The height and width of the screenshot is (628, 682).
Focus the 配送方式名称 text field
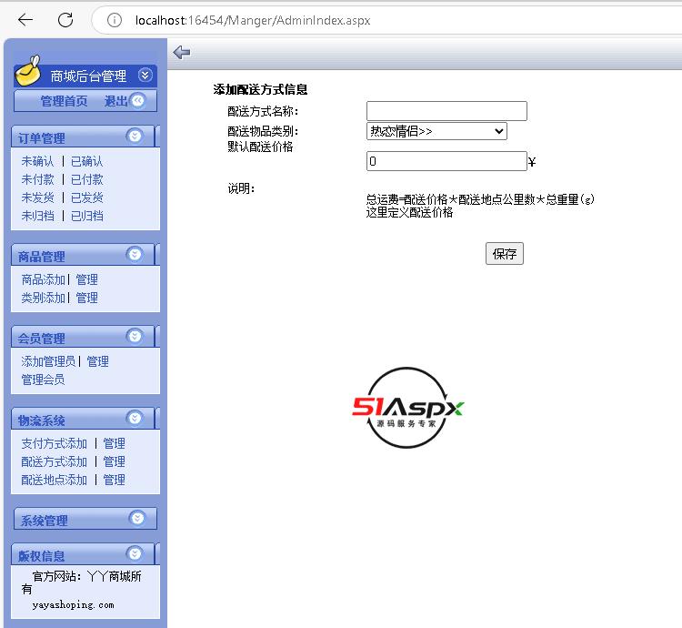446,111
